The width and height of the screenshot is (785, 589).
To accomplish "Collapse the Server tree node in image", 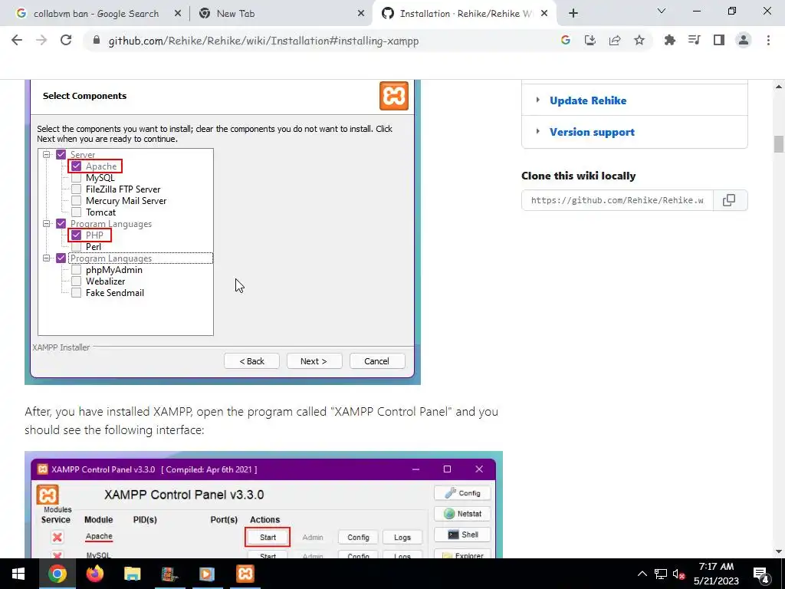I will pyautogui.click(x=47, y=155).
